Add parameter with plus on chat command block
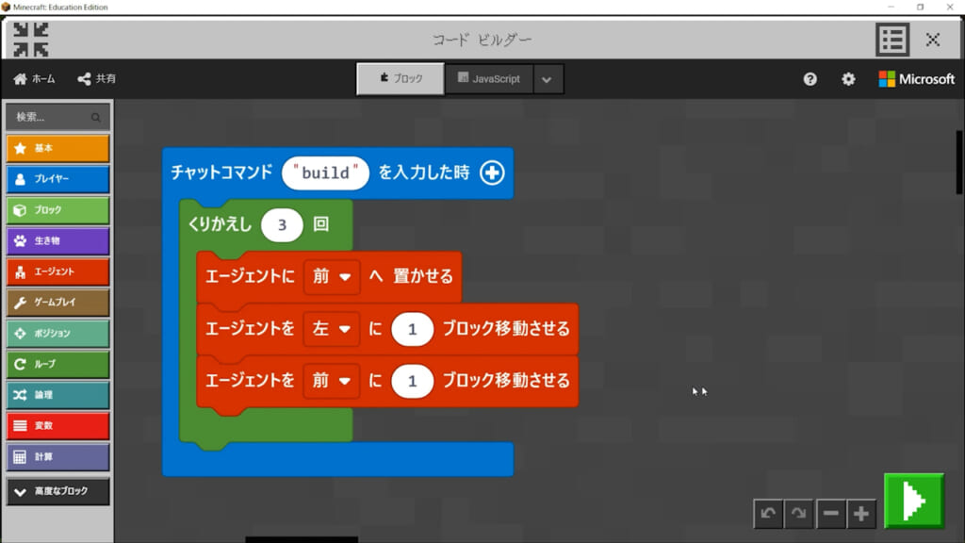The width and height of the screenshot is (965, 543). pos(492,173)
